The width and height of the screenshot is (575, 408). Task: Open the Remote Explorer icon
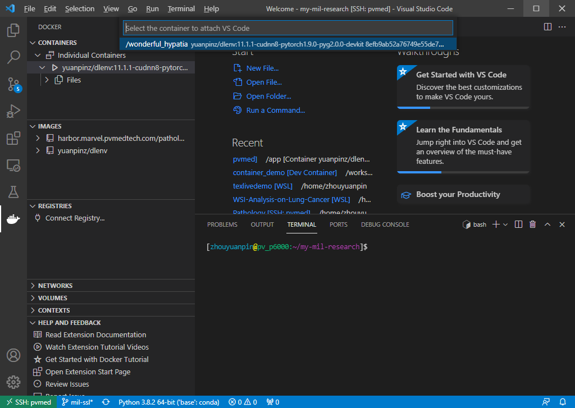pos(13,166)
